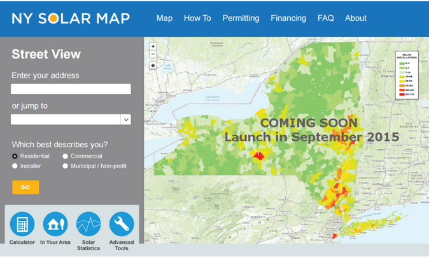Select the Residential radio button

15,156
